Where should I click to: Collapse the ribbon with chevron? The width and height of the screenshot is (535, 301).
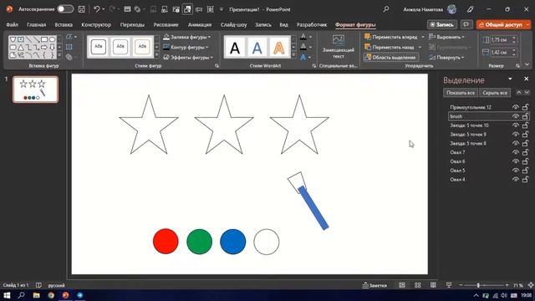[x=527, y=64]
